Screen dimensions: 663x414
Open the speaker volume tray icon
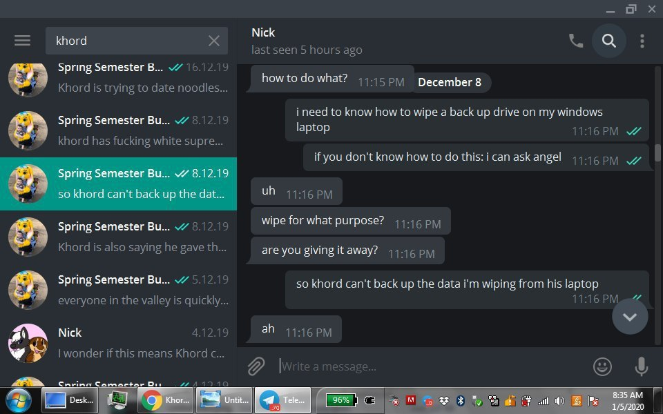tap(560, 400)
